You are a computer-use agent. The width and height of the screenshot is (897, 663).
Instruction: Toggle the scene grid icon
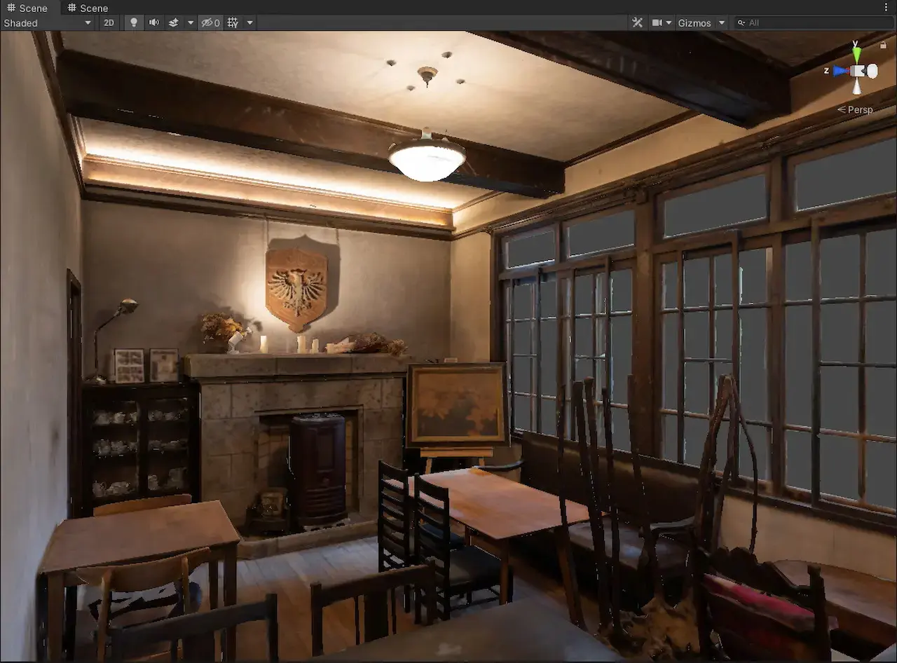[x=233, y=22]
